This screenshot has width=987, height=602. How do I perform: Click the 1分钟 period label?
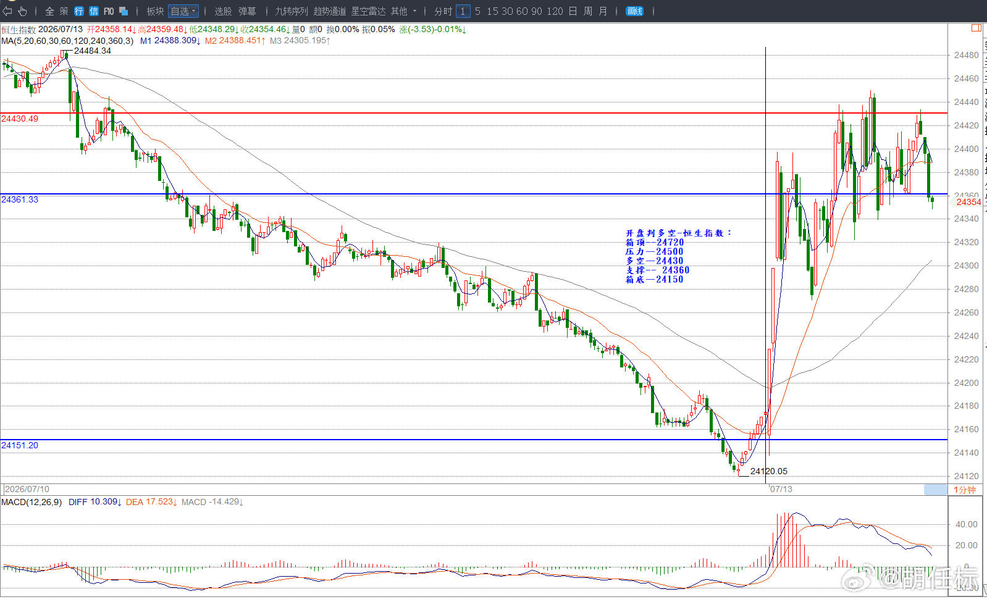(965, 490)
